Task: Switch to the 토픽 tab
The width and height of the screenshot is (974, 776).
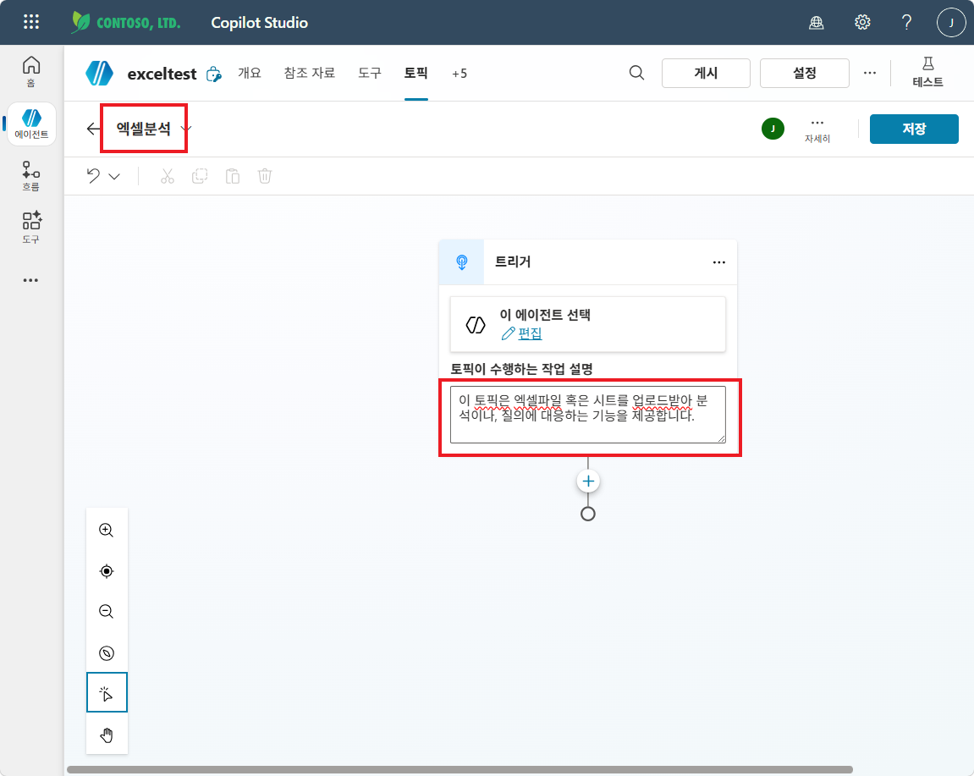Action: 415,73
